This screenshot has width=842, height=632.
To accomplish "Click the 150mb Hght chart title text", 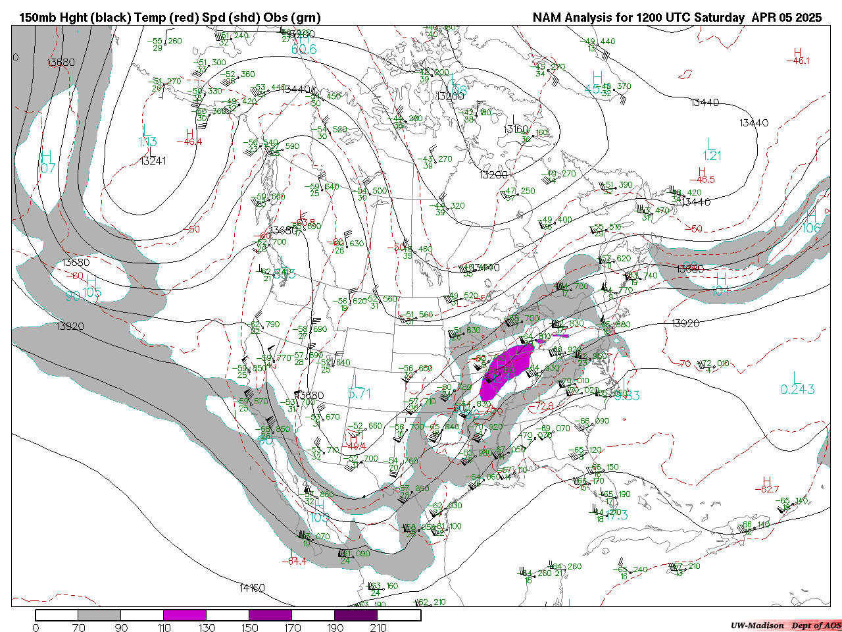I will click(x=170, y=18).
